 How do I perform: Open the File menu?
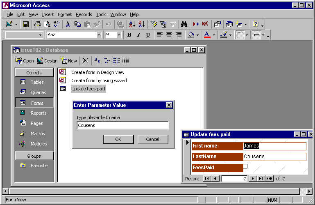click(x=10, y=14)
